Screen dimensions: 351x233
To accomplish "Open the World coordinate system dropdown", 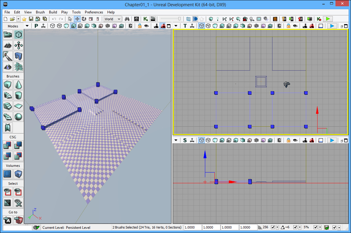I will tap(112, 19).
